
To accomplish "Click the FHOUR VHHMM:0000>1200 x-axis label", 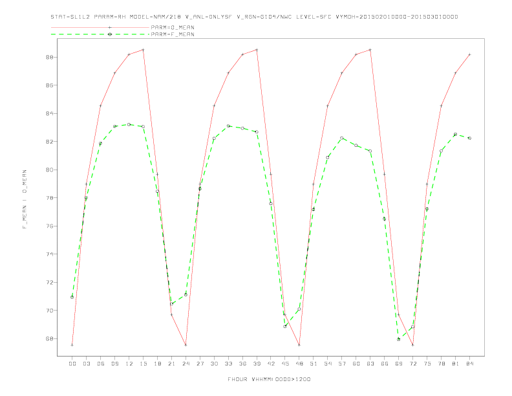I will (x=269, y=379).
